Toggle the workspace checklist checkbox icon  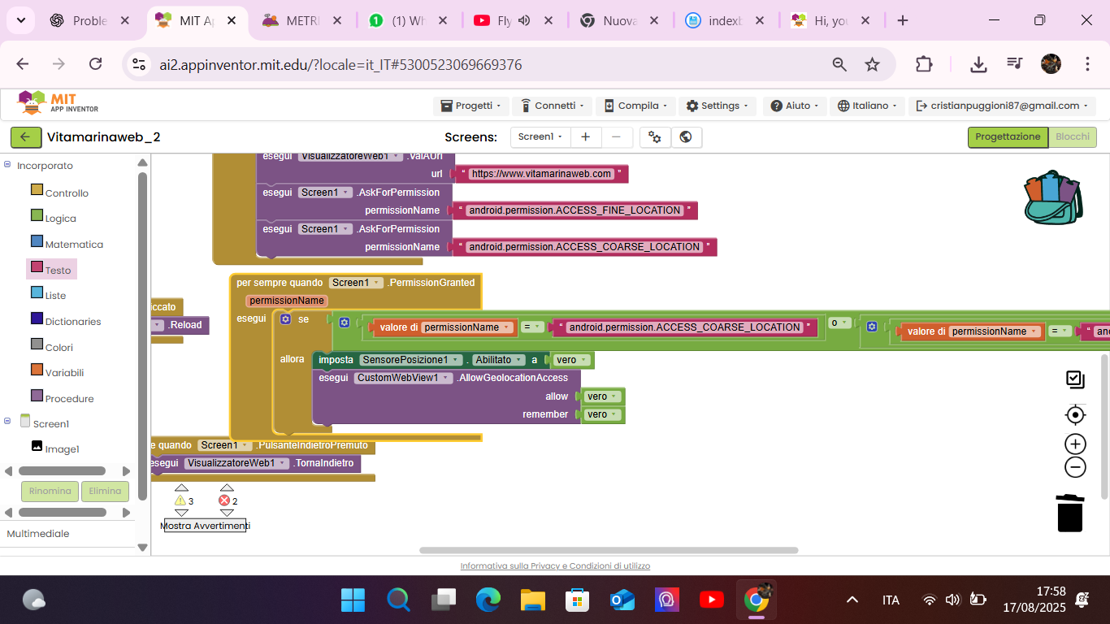coord(1075,379)
